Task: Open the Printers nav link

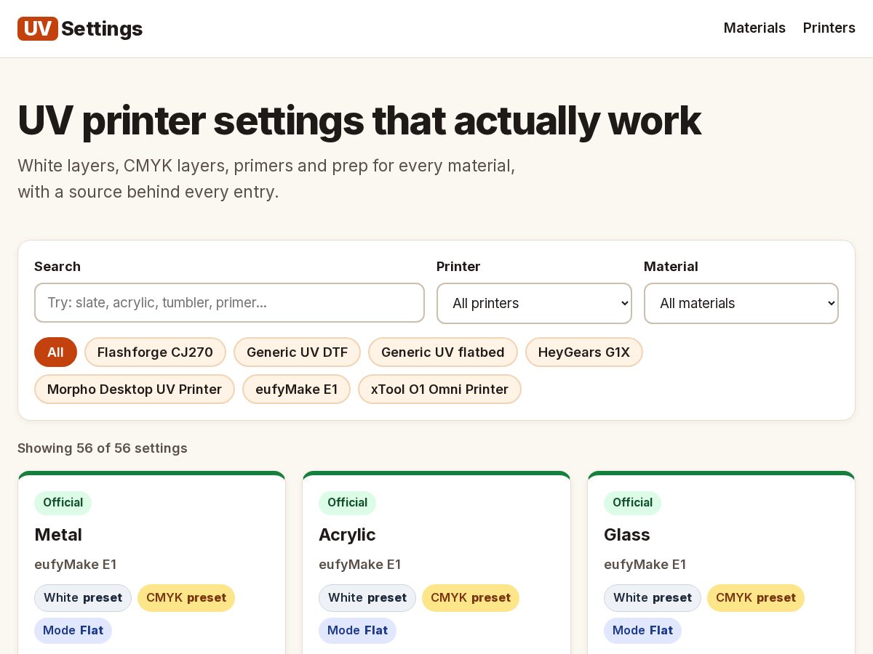Action: 829,28
